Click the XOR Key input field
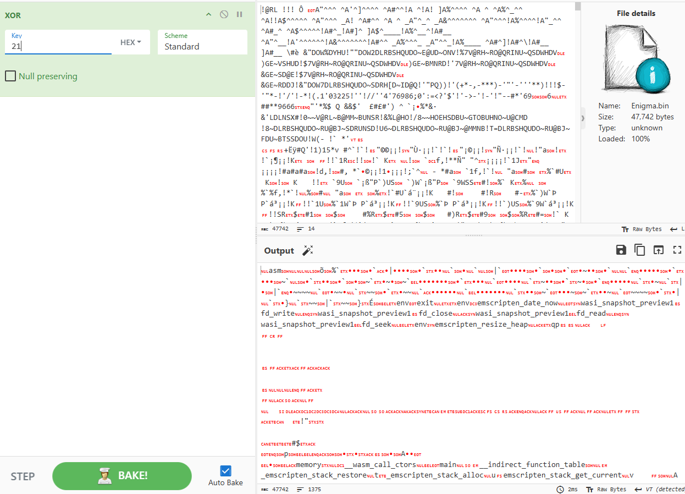Screen dimensions: 685x494 (x=58, y=42)
